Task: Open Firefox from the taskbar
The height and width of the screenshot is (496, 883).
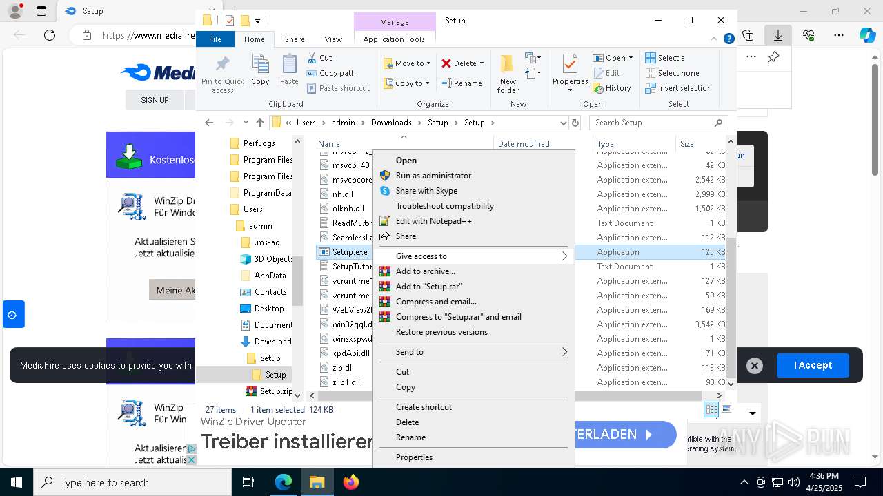Action: coord(351,482)
